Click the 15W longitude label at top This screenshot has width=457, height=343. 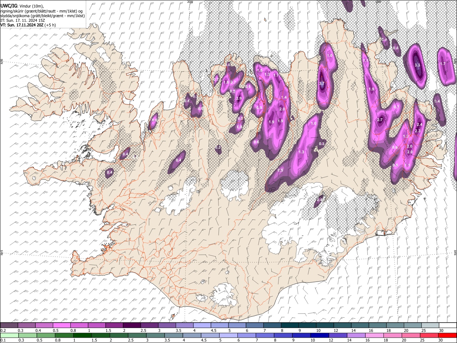point(379,2)
